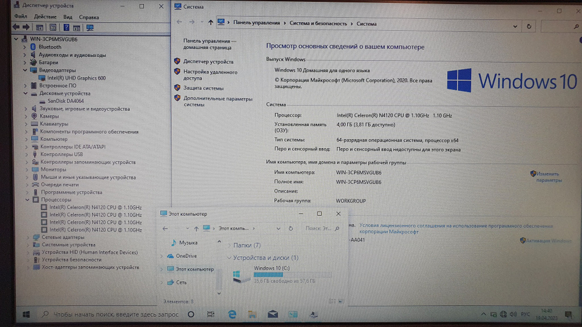The image size is (582, 327).
Task: Click volume icon in system tray
Action: click(513, 314)
